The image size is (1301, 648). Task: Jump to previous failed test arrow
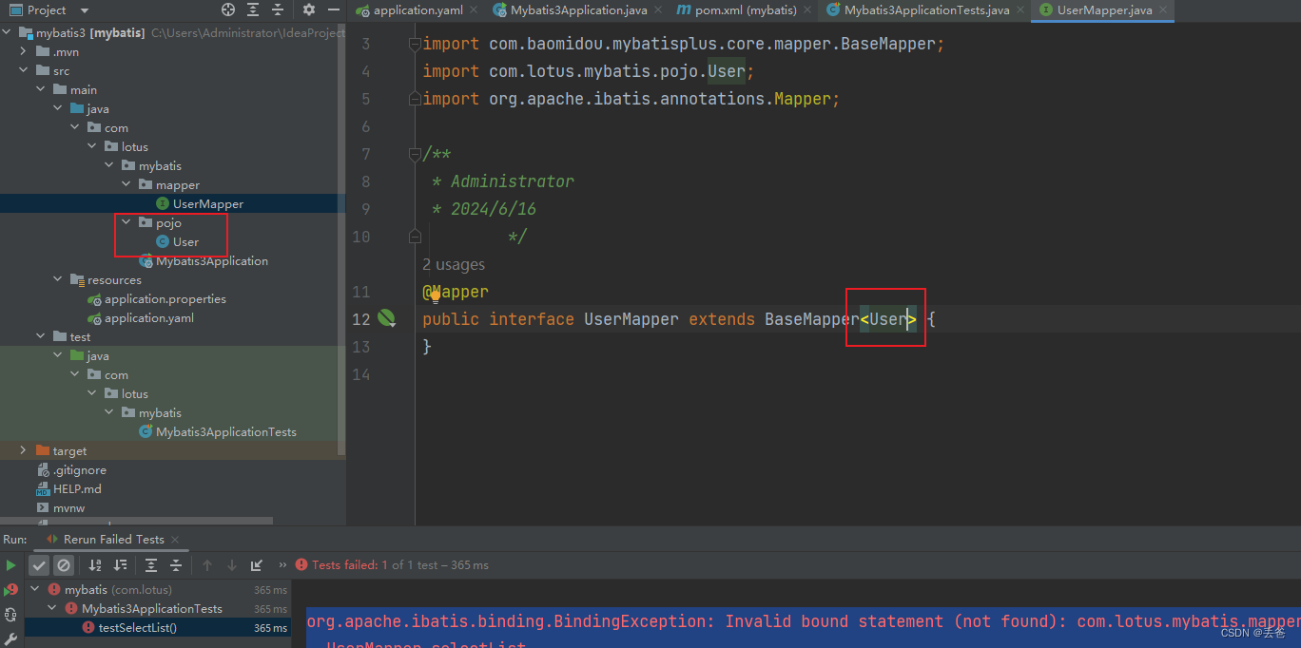[x=207, y=565]
